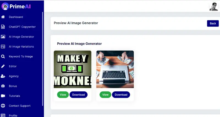Click the laptop money image thumbnail
Image resolution: width=220 pixels, height=117 pixels.
(115, 69)
